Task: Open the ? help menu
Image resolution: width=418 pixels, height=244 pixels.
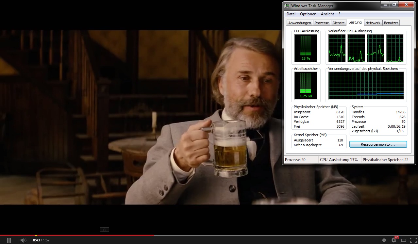Action: pyautogui.click(x=339, y=14)
